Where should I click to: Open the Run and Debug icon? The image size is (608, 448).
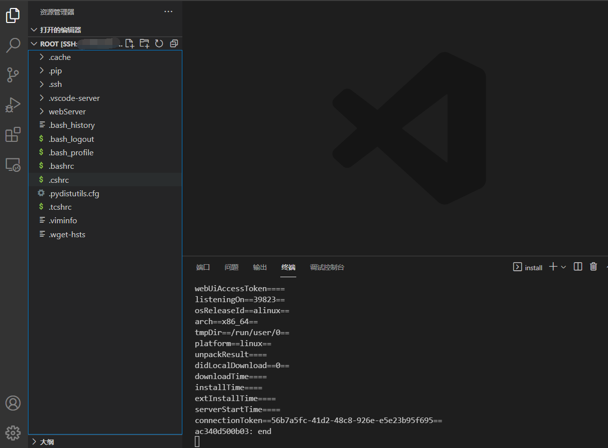coord(13,105)
